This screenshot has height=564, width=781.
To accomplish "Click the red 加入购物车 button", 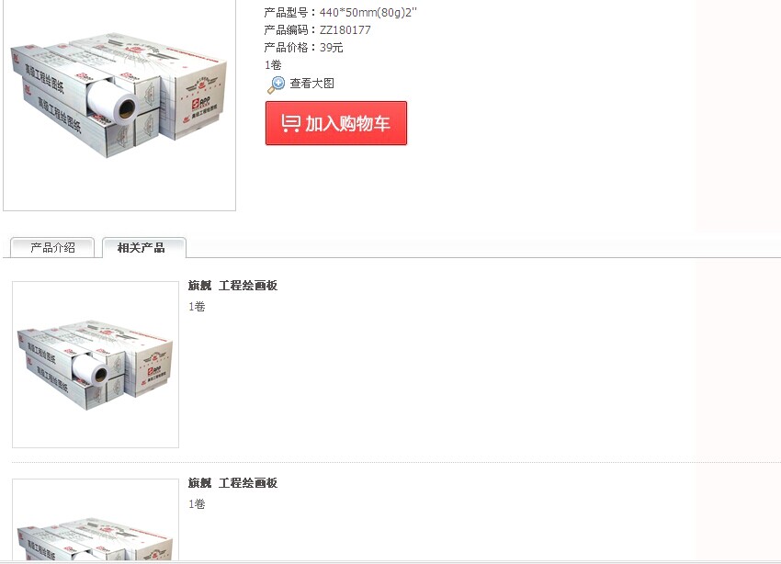I will (x=336, y=123).
